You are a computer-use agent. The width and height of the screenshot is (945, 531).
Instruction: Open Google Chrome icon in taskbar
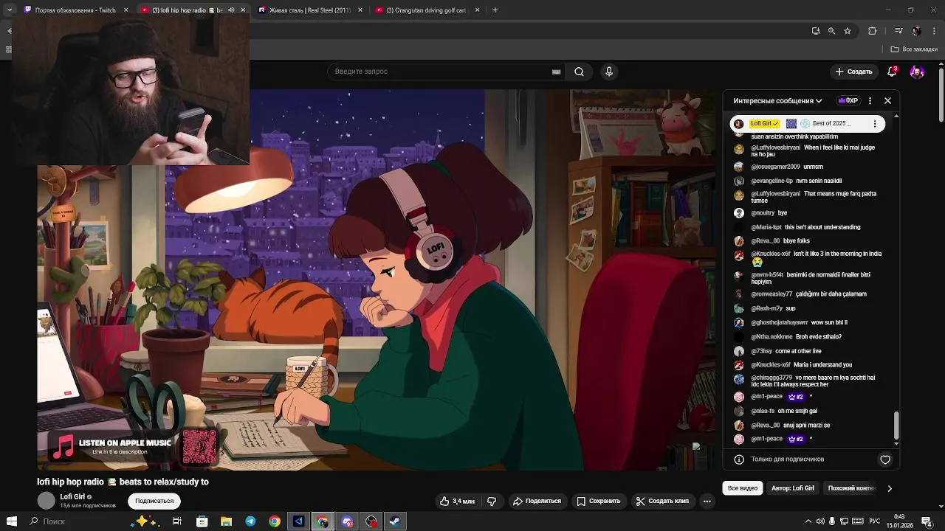point(275,521)
